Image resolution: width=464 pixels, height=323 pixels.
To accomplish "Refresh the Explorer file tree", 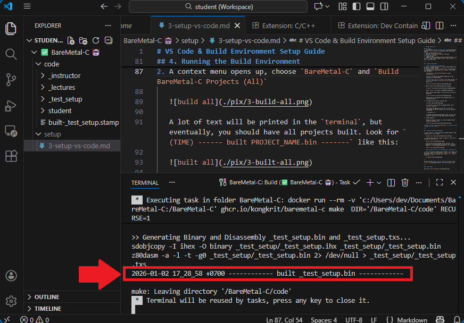I will [96, 40].
